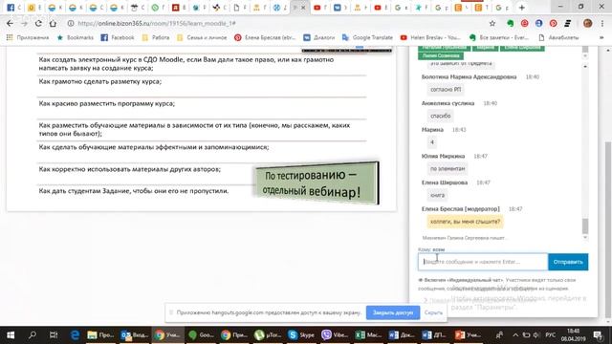Open the Windows Start menu
The width and height of the screenshot is (612, 344).
pos(11,335)
